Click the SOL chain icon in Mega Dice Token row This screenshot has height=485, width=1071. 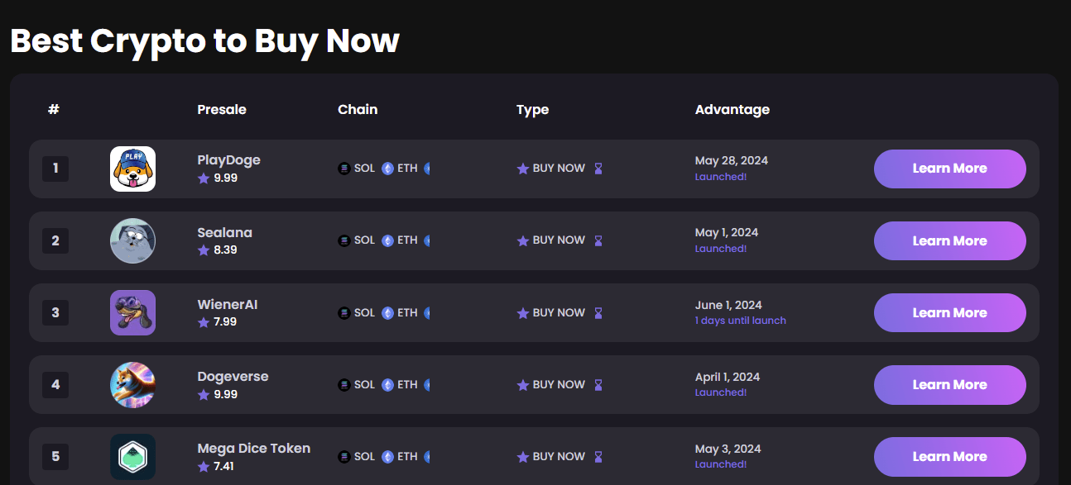[x=344, y=457]
